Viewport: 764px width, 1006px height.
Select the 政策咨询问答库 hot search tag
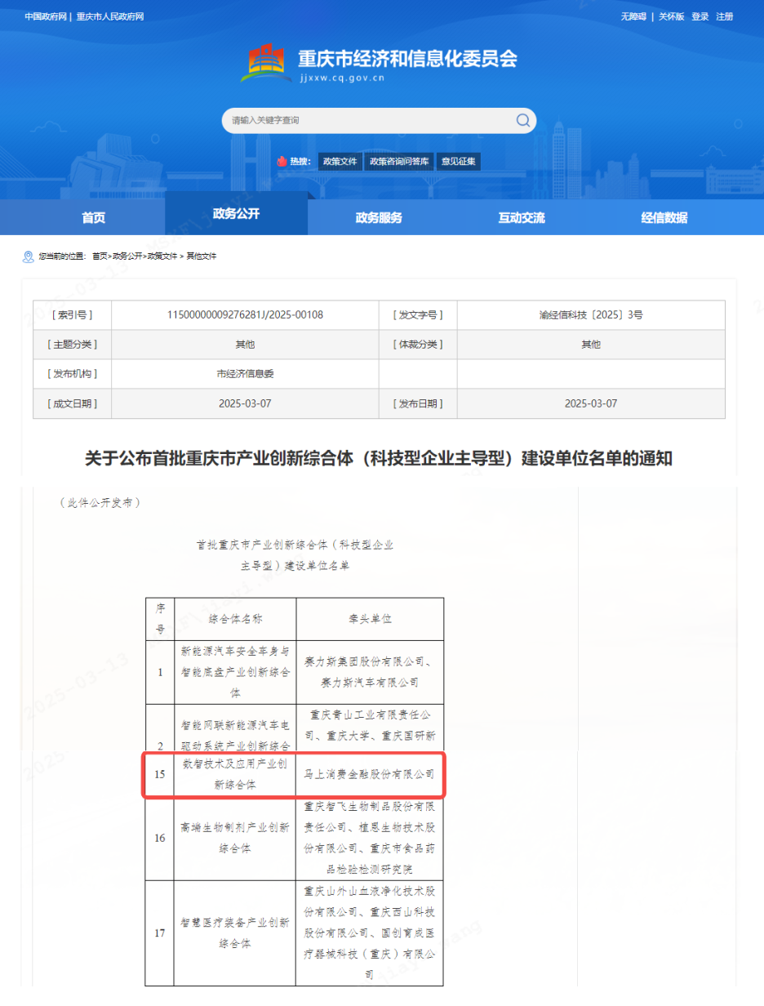click(x=399, y=162)
